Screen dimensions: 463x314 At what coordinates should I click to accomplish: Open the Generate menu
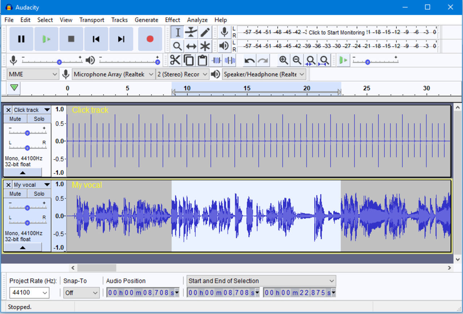coord(146,20)
